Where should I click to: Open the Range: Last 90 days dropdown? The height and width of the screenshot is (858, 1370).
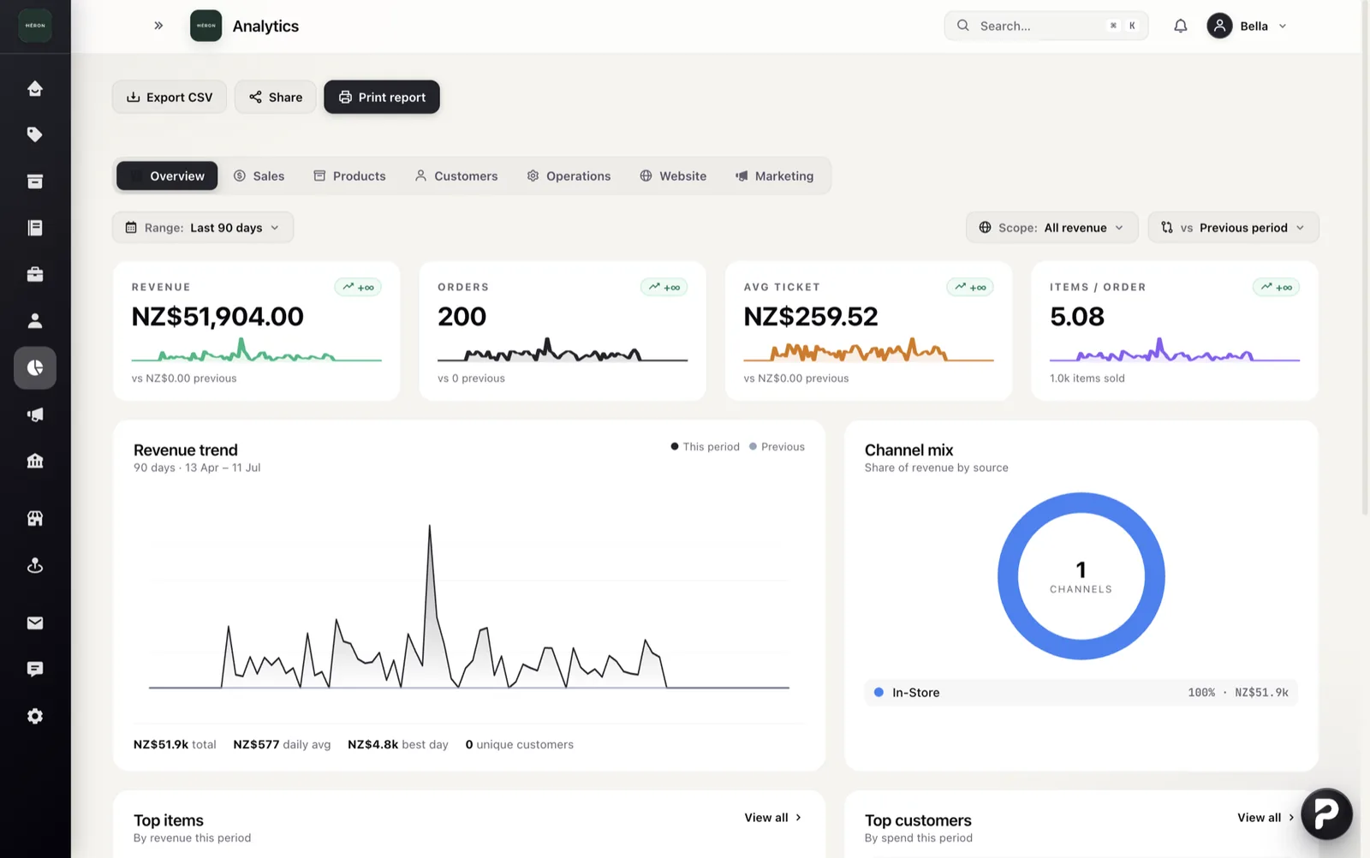pyautogui.click(x=203, y=228)
